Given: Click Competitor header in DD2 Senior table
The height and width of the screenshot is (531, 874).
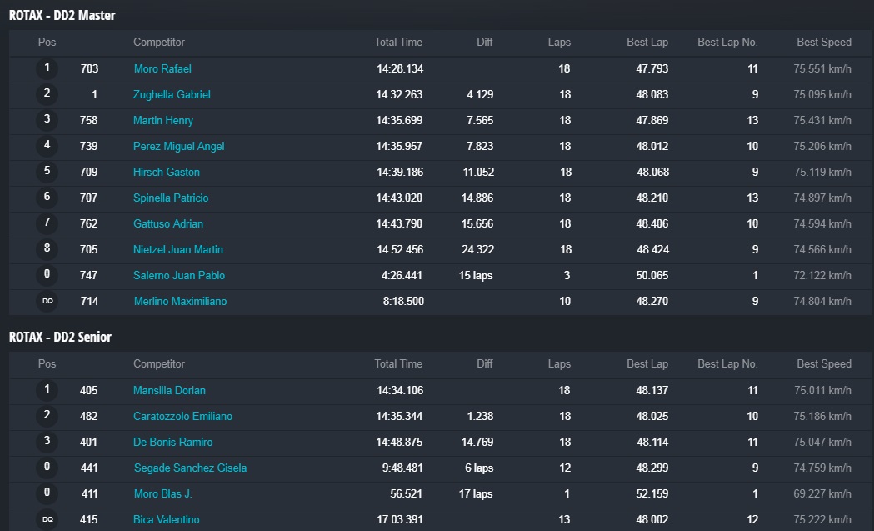Looking at the screenshot, I should pos(159,363).
